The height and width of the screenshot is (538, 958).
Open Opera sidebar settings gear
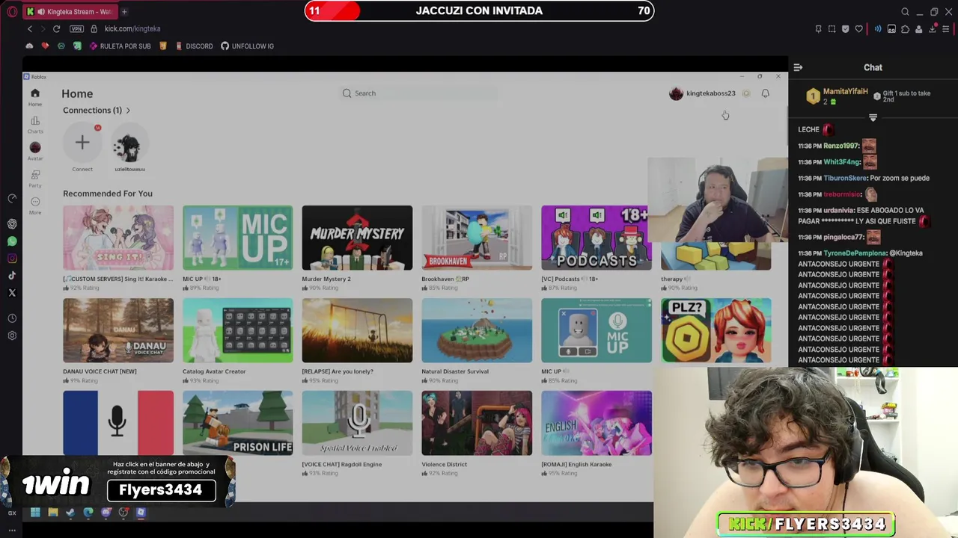click(12, 336)
